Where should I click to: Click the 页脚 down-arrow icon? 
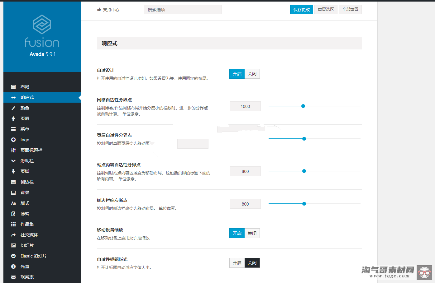point(13,171)
